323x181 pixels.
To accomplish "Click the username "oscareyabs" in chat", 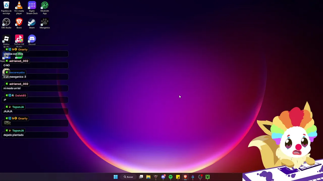I will [x=17, y=72].
